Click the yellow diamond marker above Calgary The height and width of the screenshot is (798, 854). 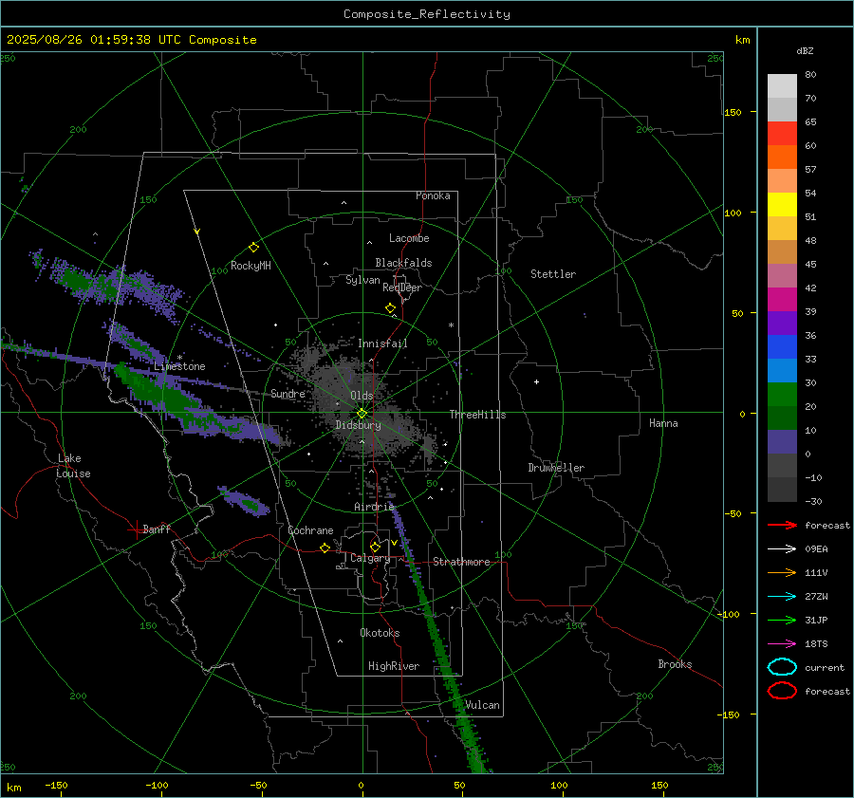click(x=375, y=547)
